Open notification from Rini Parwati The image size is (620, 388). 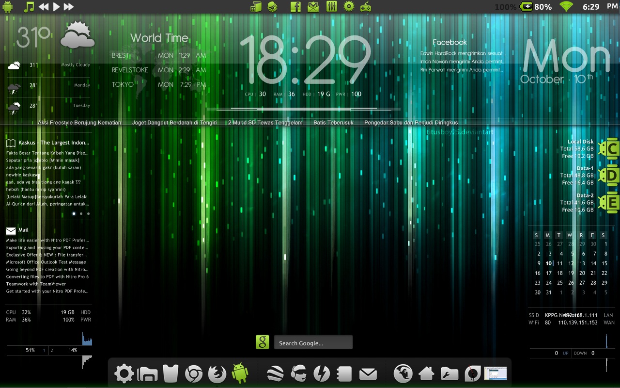click(462, 70)
